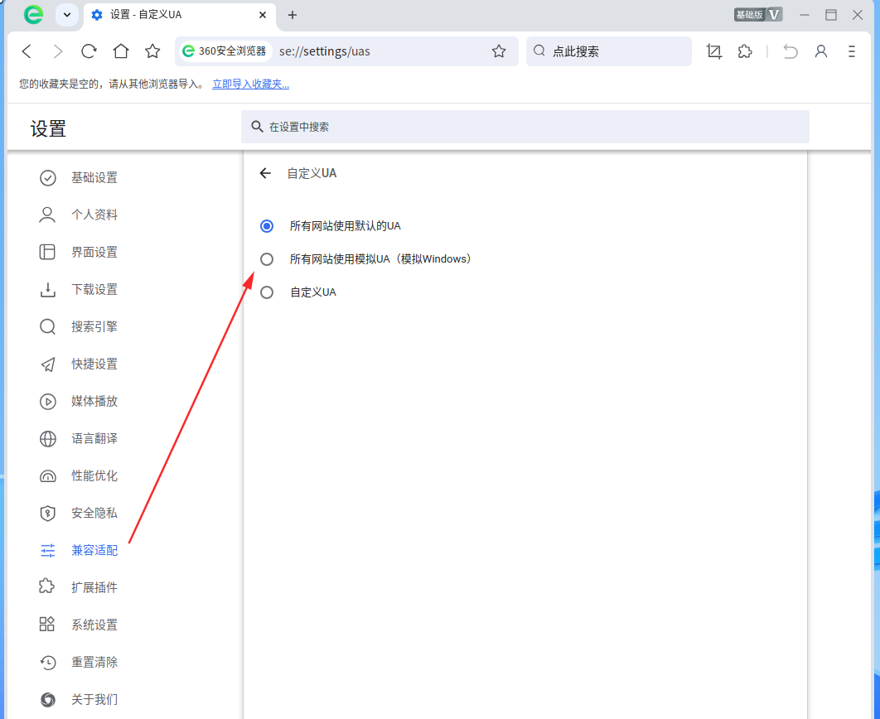Click the browser back arrow button

tap(27, 51)
